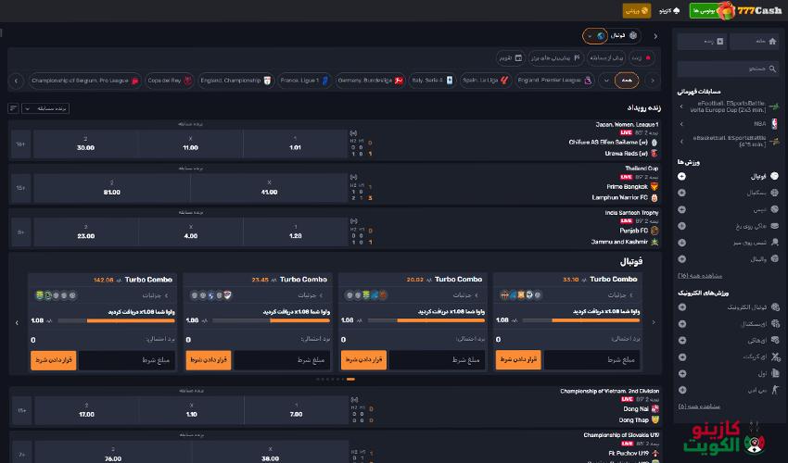The width and height of the screenshot is (788, 463).
Task: Expand 16+ more markets for Japan Women League
Action: (x=20, y=144)
